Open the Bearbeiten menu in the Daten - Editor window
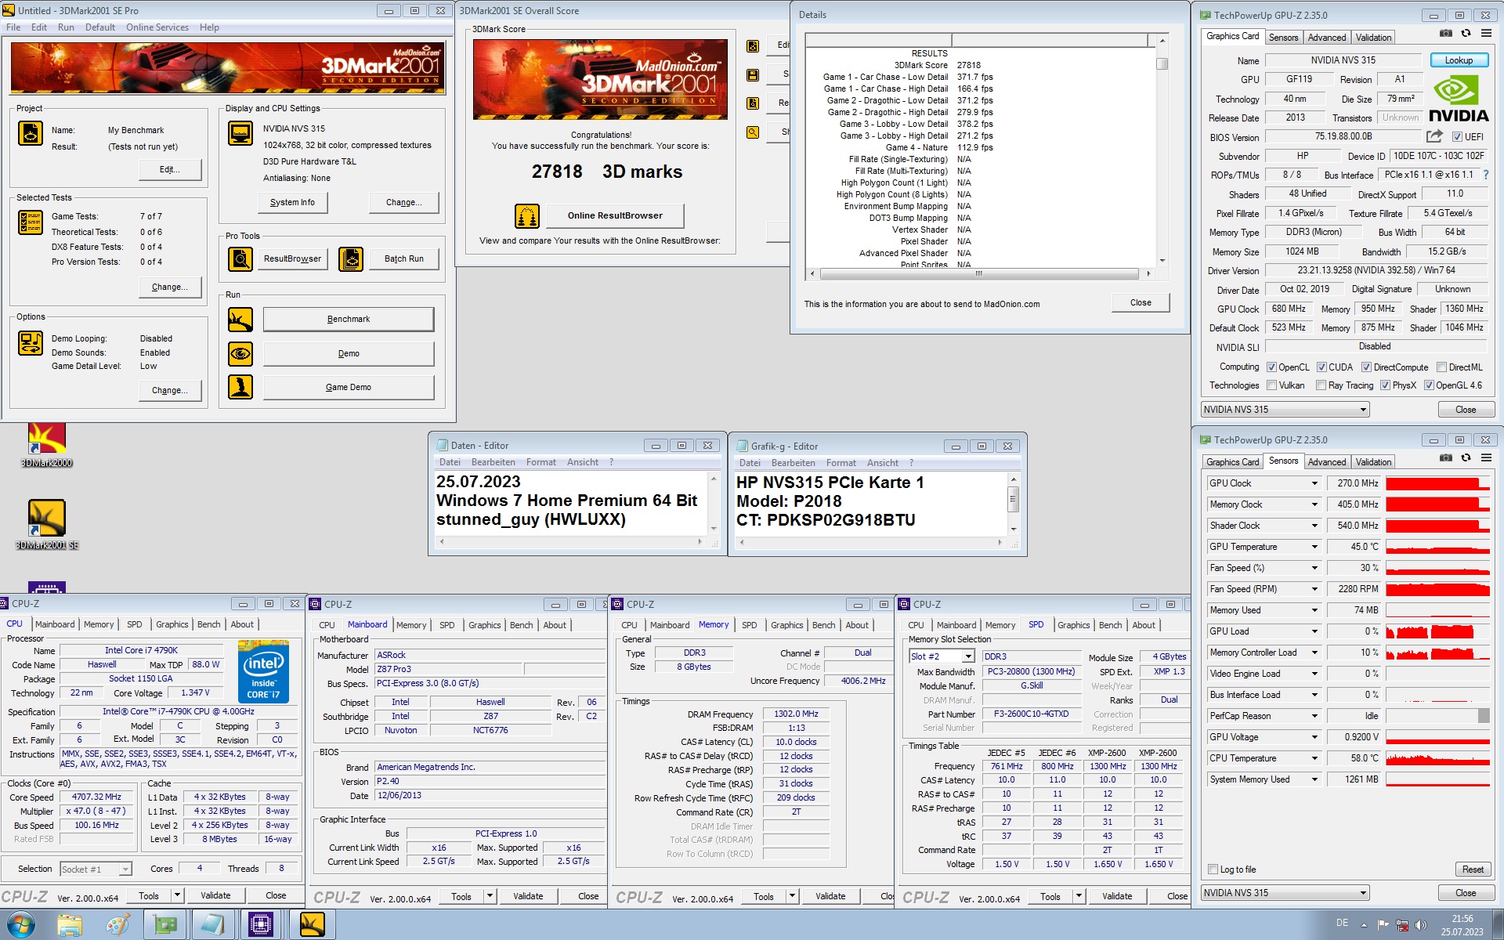Image resolution: width=1504 pixels, height=940 pixels. click(x=493, y=462)
